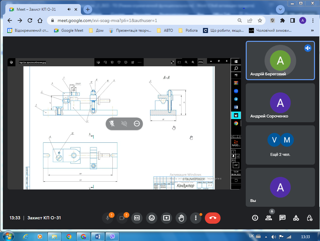This screenshot has height=241, width=320.
Task: Open the Activities panel
Action: click(x=296, y=218)
